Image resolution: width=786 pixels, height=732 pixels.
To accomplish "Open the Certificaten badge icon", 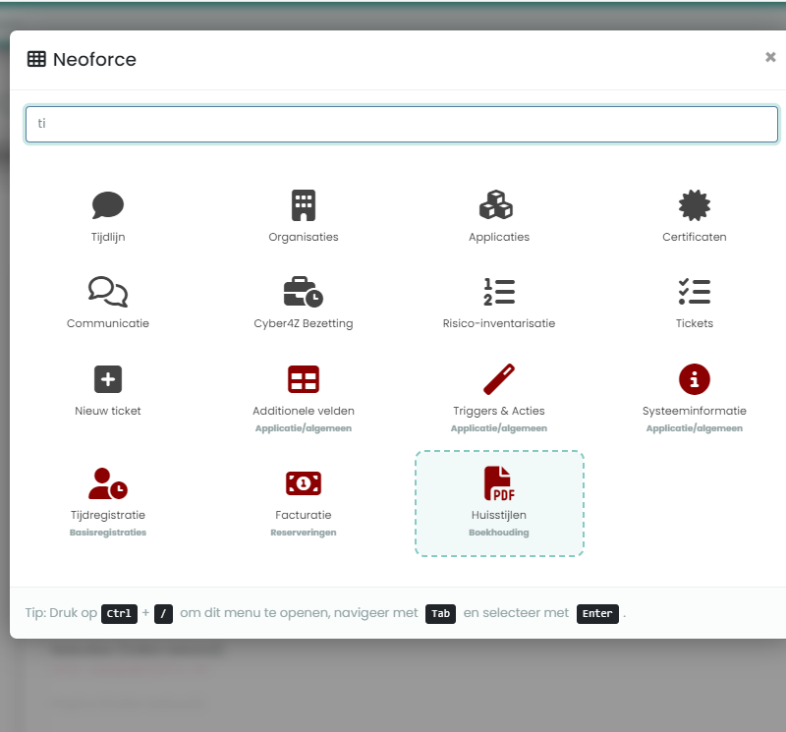I will [x=694, y=205].
